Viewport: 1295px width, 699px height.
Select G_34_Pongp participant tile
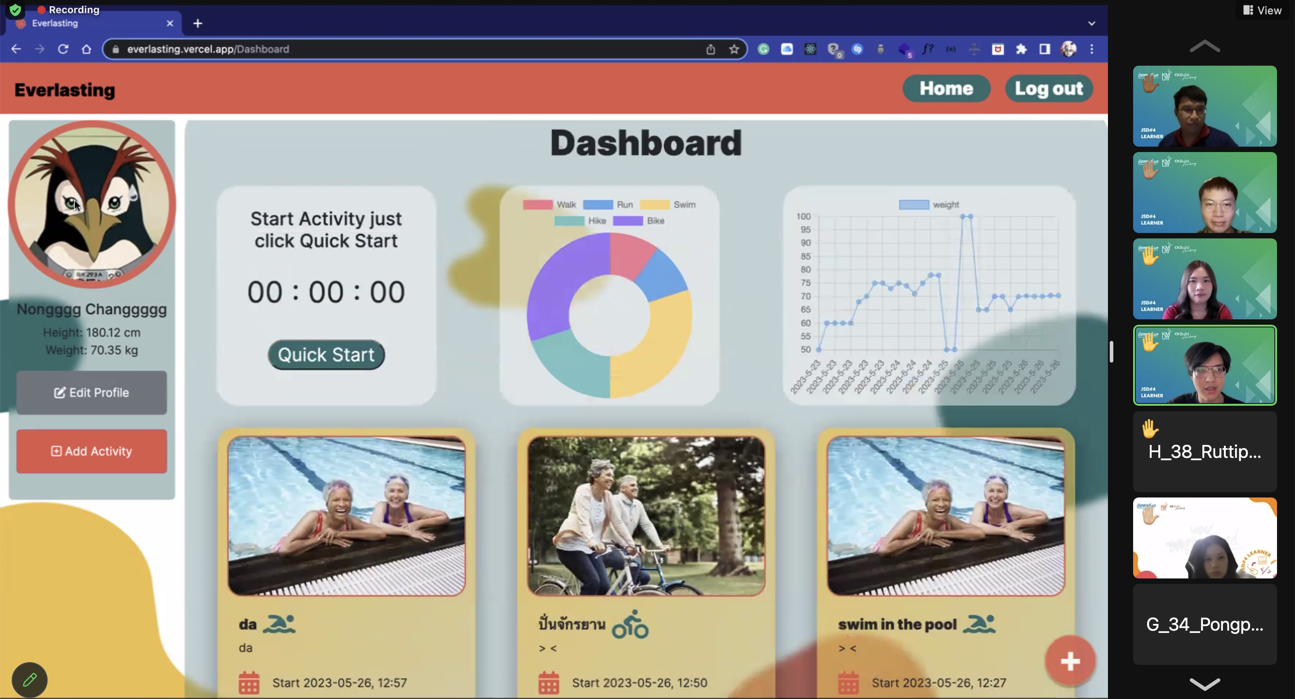(1205, 624)
